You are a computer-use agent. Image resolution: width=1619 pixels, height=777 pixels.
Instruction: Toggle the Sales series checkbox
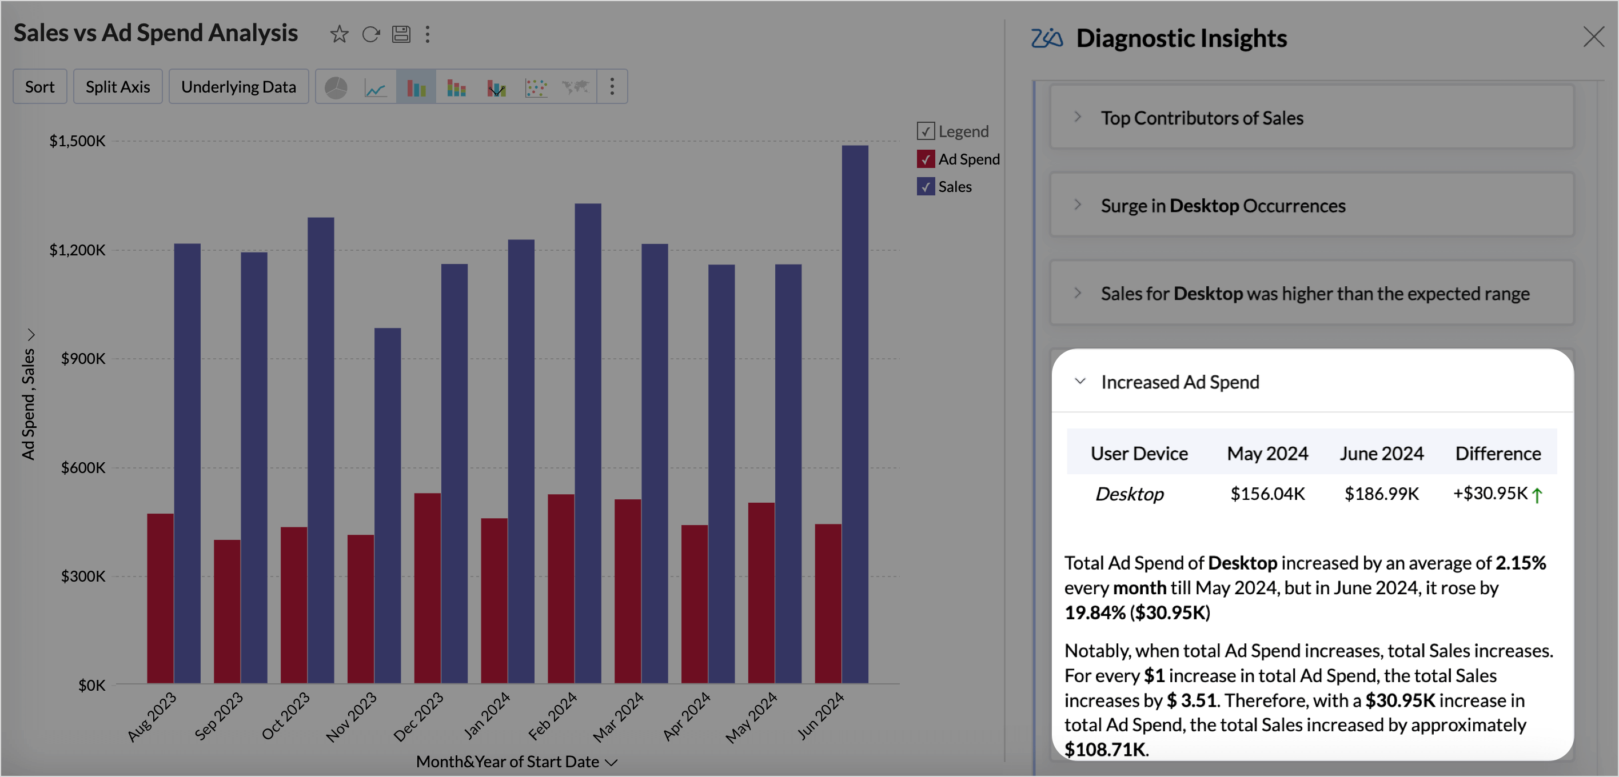(925, 187)
